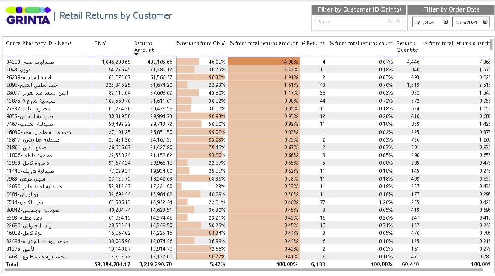This screenshot has height=276, width=495.
Task: Click total returns count 6,133
Action: coord(318,264)
